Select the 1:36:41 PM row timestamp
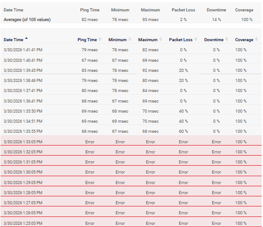 coord(23,101)
